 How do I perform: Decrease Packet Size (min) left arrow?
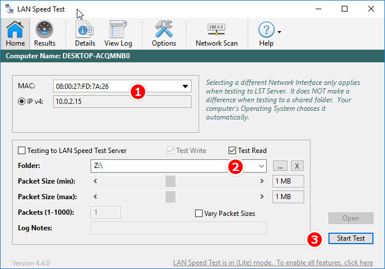click(95, 181)
